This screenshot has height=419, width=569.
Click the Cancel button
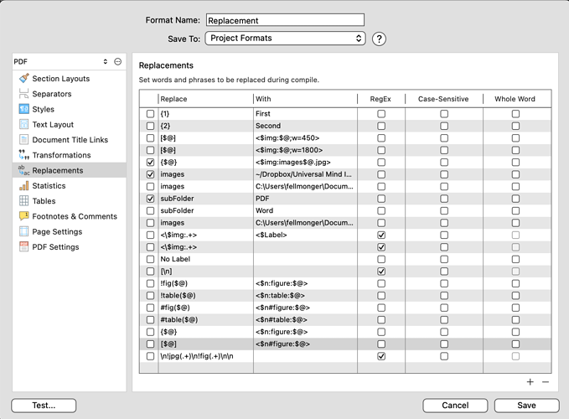coord(455,406)
